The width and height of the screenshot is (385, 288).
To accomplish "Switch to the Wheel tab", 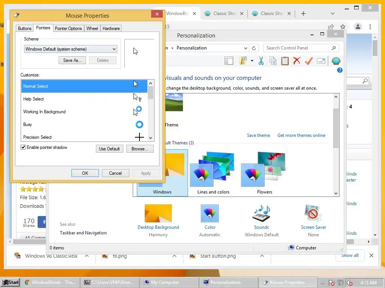I will 92,28.
